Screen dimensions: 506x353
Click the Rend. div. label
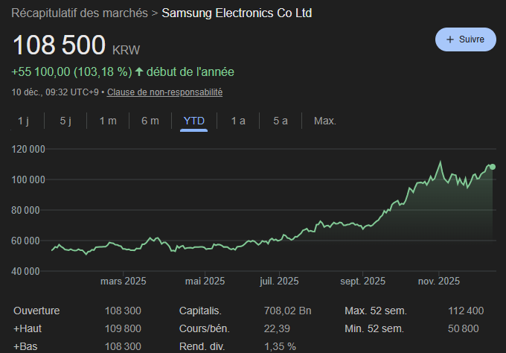tap(203, 346)
